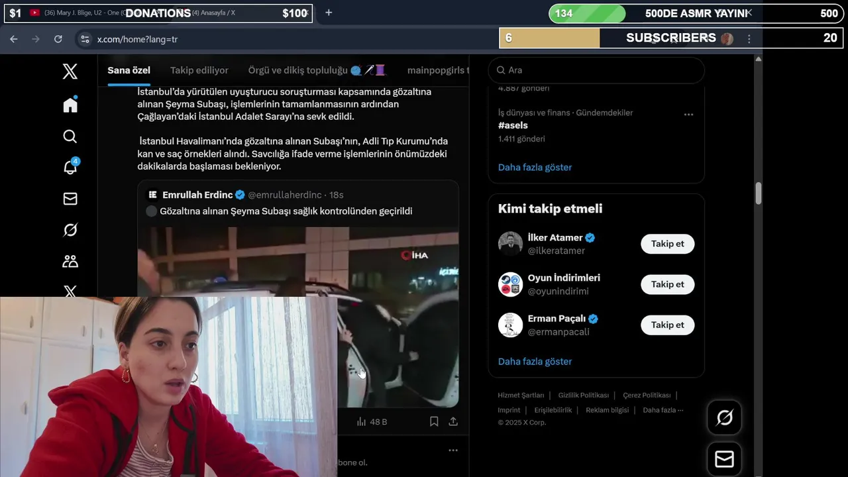848x477 pixels.
Task: Open Communities people icon
Action: (70, 261)
